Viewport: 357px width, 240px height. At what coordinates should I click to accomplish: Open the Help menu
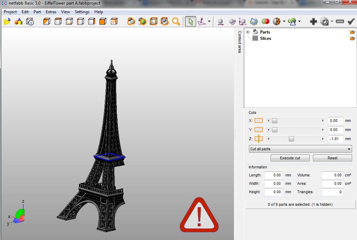99,12
